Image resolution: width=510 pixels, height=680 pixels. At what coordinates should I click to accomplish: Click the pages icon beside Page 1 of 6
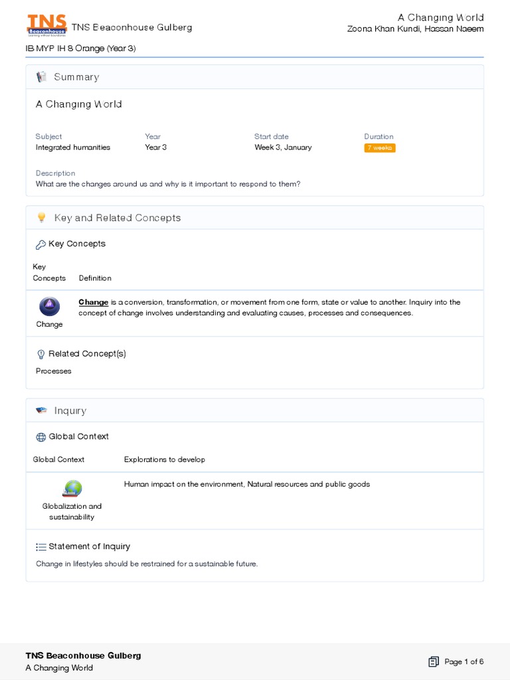coord(434,661)
